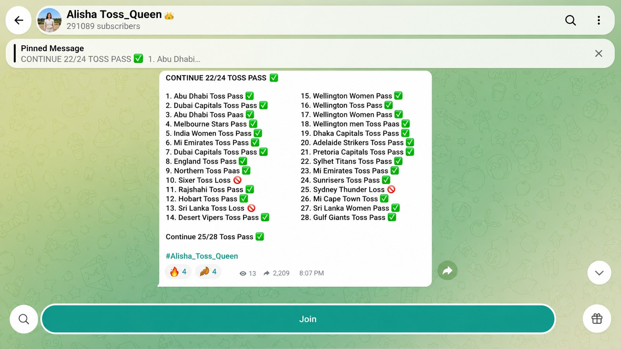This screenshot has width=621, height=349.
Task: Click the Alisha Toss_Queen channel title
Action: coord(114,14)
